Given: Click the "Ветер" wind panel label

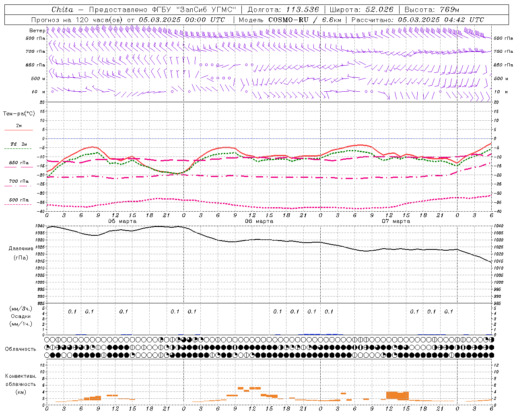Looking at the screenshot, I should (x=37, y=31).
